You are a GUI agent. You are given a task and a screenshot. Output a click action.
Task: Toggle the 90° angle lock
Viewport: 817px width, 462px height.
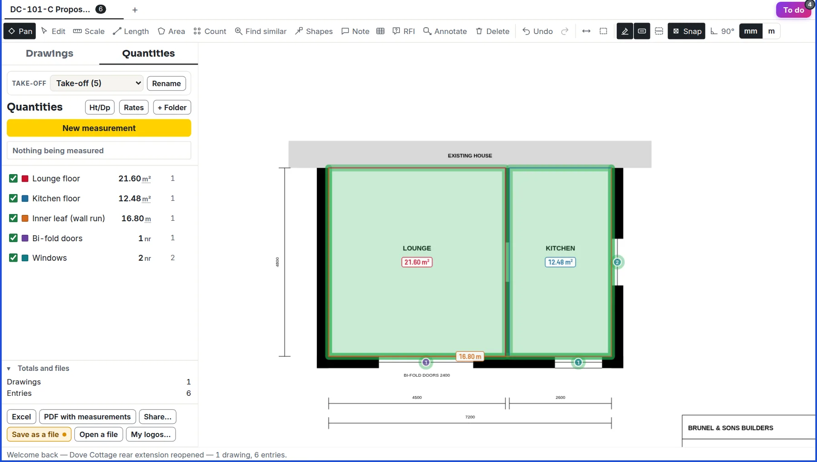pyautogui.click(x=722, y=31)
